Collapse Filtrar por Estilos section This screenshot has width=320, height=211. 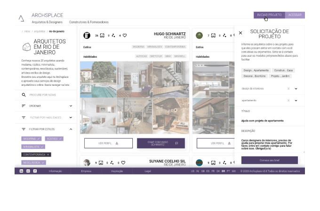point(71,129)
